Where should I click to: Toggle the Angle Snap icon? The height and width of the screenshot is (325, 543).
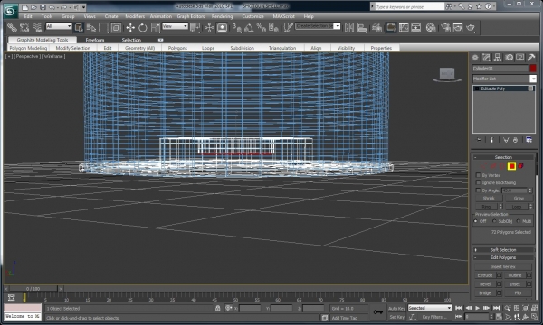[249, 27]
